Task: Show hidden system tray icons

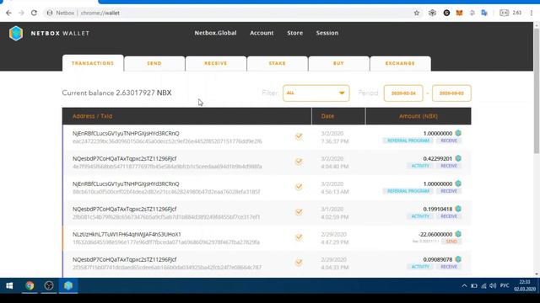Action: (x=464, y=285)
